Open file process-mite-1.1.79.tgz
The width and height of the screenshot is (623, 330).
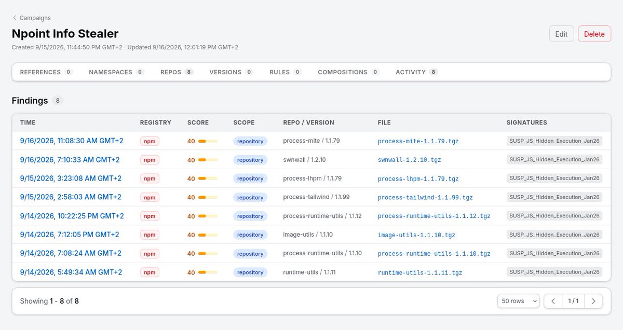point(418,141)
